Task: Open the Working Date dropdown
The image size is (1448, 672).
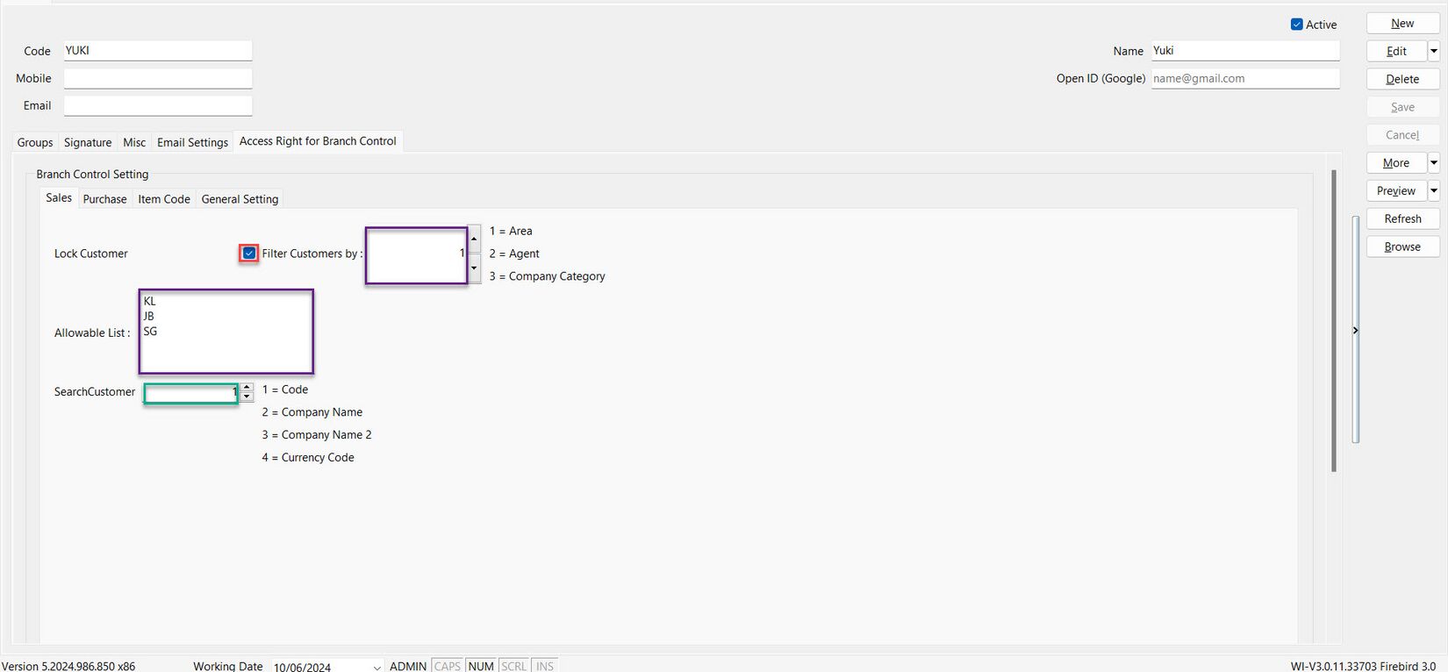Action: 376,667
